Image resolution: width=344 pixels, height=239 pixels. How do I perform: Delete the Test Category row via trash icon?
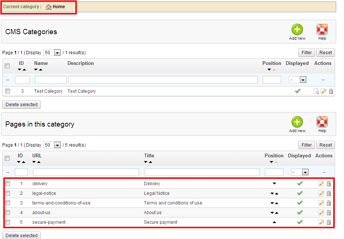pos(331,92)
